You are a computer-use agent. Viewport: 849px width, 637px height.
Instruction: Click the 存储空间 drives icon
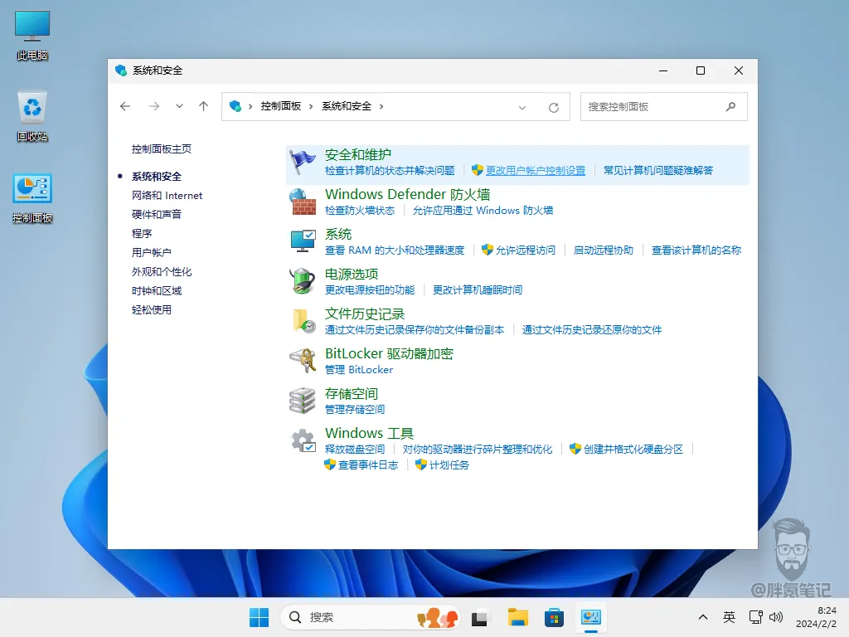click(x=302, y=401)
